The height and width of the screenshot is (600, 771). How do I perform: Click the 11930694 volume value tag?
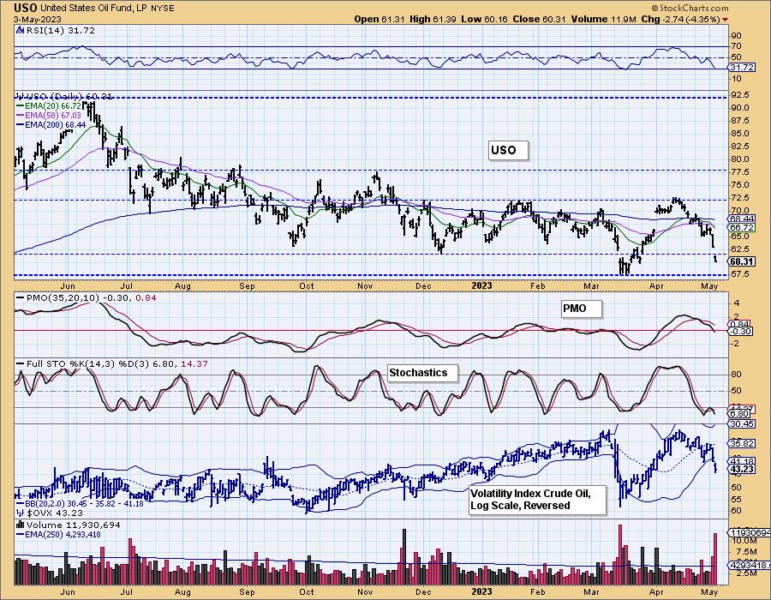tap(750, 532)
